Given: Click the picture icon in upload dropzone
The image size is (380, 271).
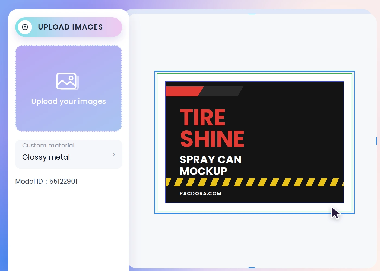Looking at the screenshot, I should pyautogui.click(x=67, y=81).
